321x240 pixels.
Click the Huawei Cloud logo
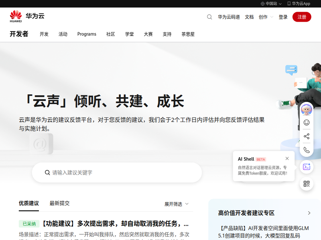(27, 16)
